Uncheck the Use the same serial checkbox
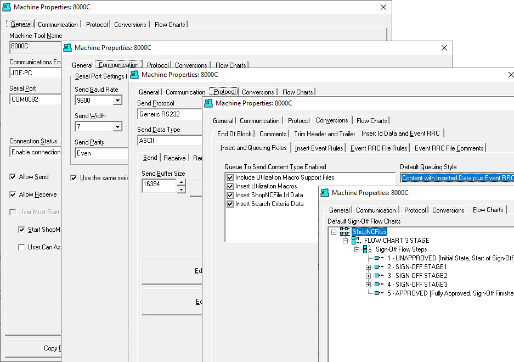The width and height of the screenshot is (514, 362). tap(74, 178)
